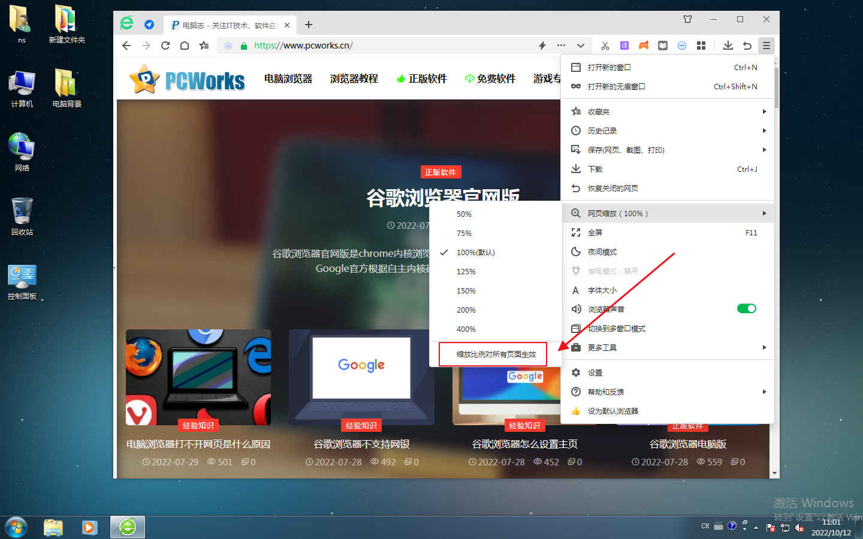
Task: Click the favorites star icon in toolbar
Action: 204,46
